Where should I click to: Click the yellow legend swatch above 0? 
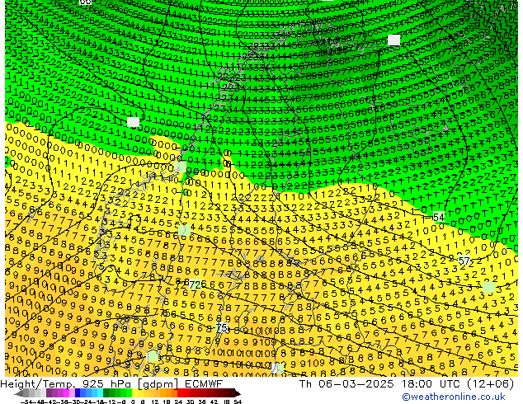(x=135, y=393)
